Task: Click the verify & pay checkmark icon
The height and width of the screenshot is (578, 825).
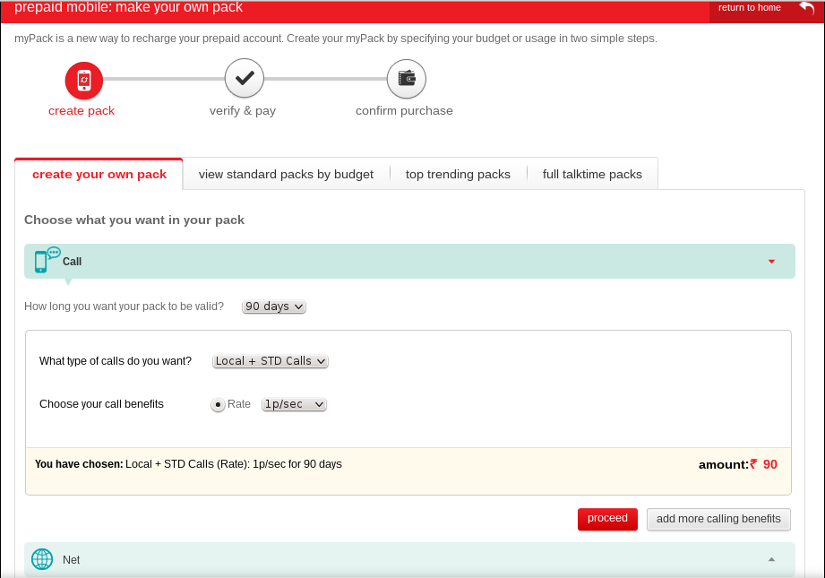Action: pos(244,79)
